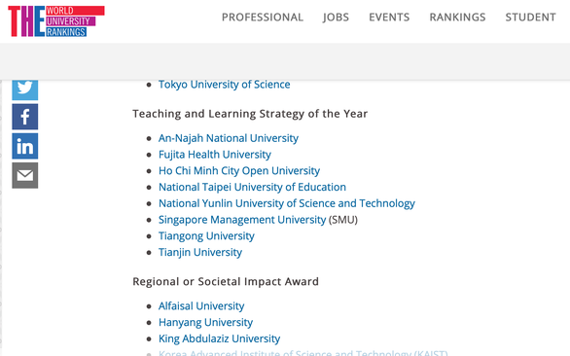Open the Tokyo University of Science link
The height and width of the screenshot is (356, 570).
225,85
